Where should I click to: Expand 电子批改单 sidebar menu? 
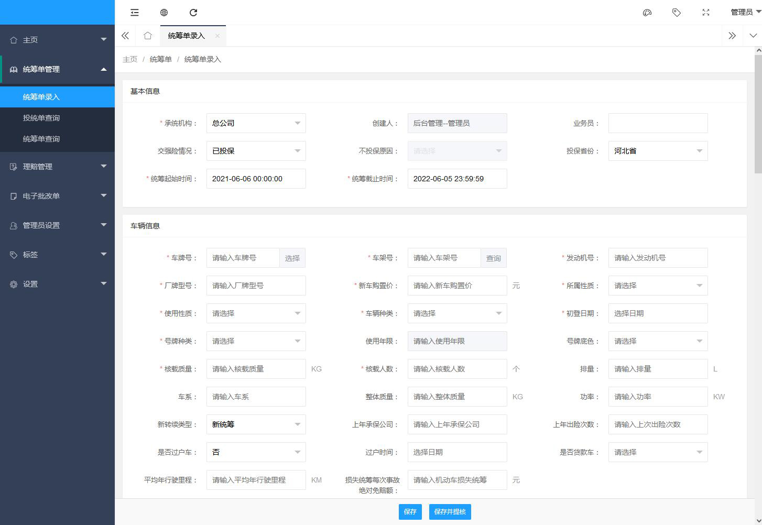57,196
